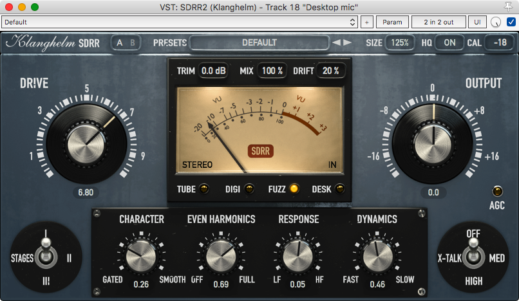This screenshot has height=301, width=519.
Task: Click the stages III! label
Action: (x=46, y=281)
